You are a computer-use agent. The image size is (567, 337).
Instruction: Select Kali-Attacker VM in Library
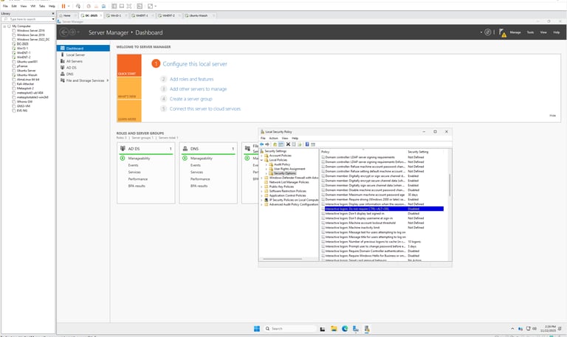[25, 84]
